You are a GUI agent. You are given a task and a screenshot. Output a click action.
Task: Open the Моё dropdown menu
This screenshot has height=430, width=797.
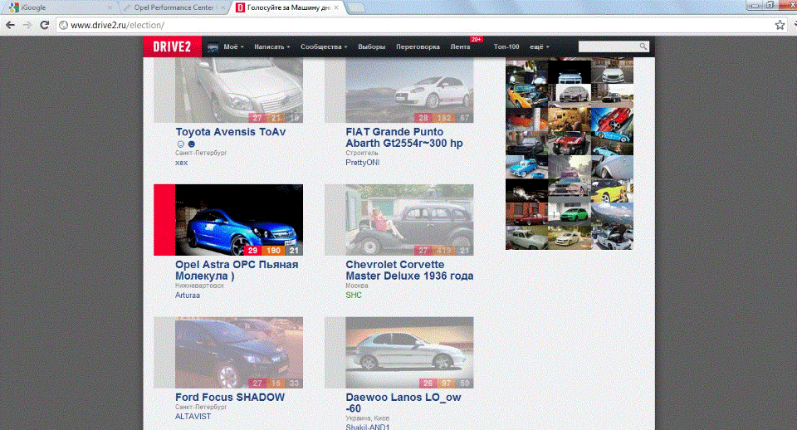(x=234, y=46)
